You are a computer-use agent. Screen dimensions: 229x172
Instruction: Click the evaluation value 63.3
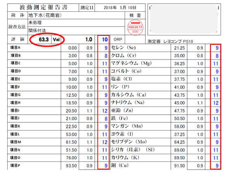click(x=43, y=39)
